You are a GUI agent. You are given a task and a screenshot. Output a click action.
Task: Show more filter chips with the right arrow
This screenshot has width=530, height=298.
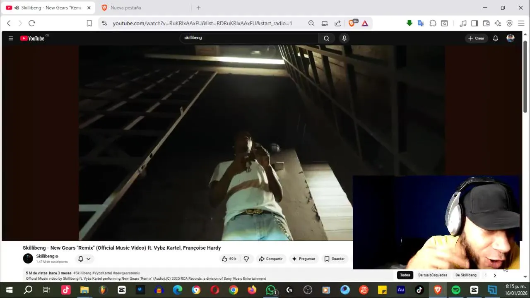(x=494, y=275)
